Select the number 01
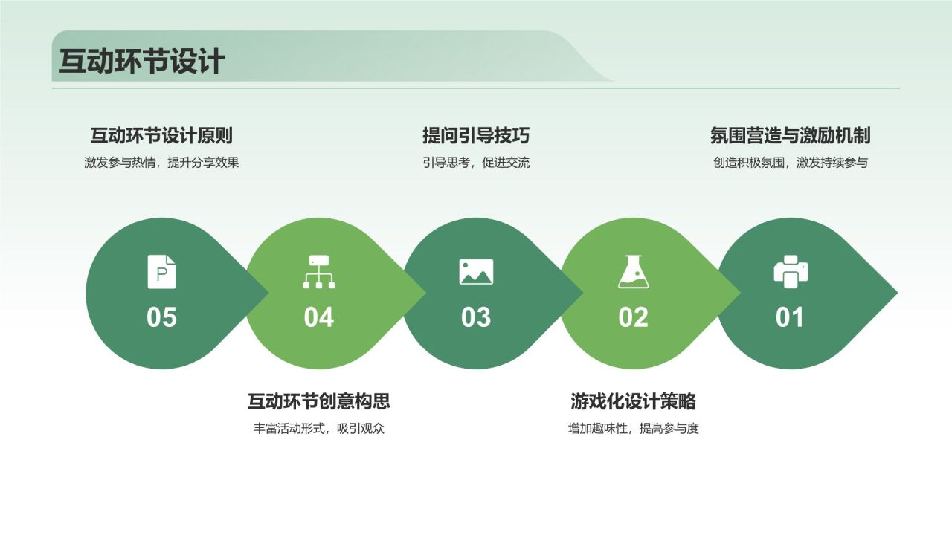952x535 pixels. 791,317
